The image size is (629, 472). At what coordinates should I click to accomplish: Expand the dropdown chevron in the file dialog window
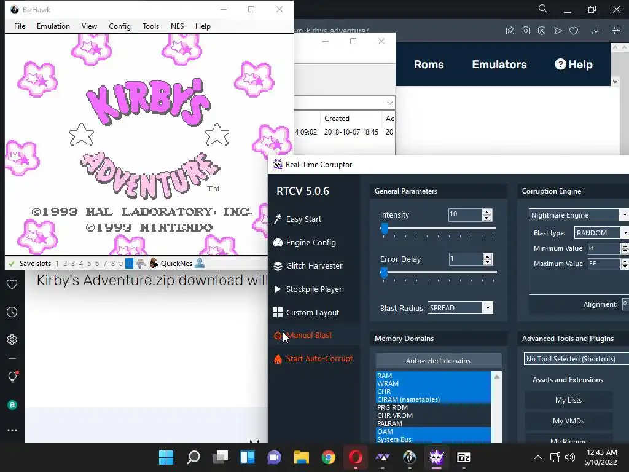(x=390, y=103)
